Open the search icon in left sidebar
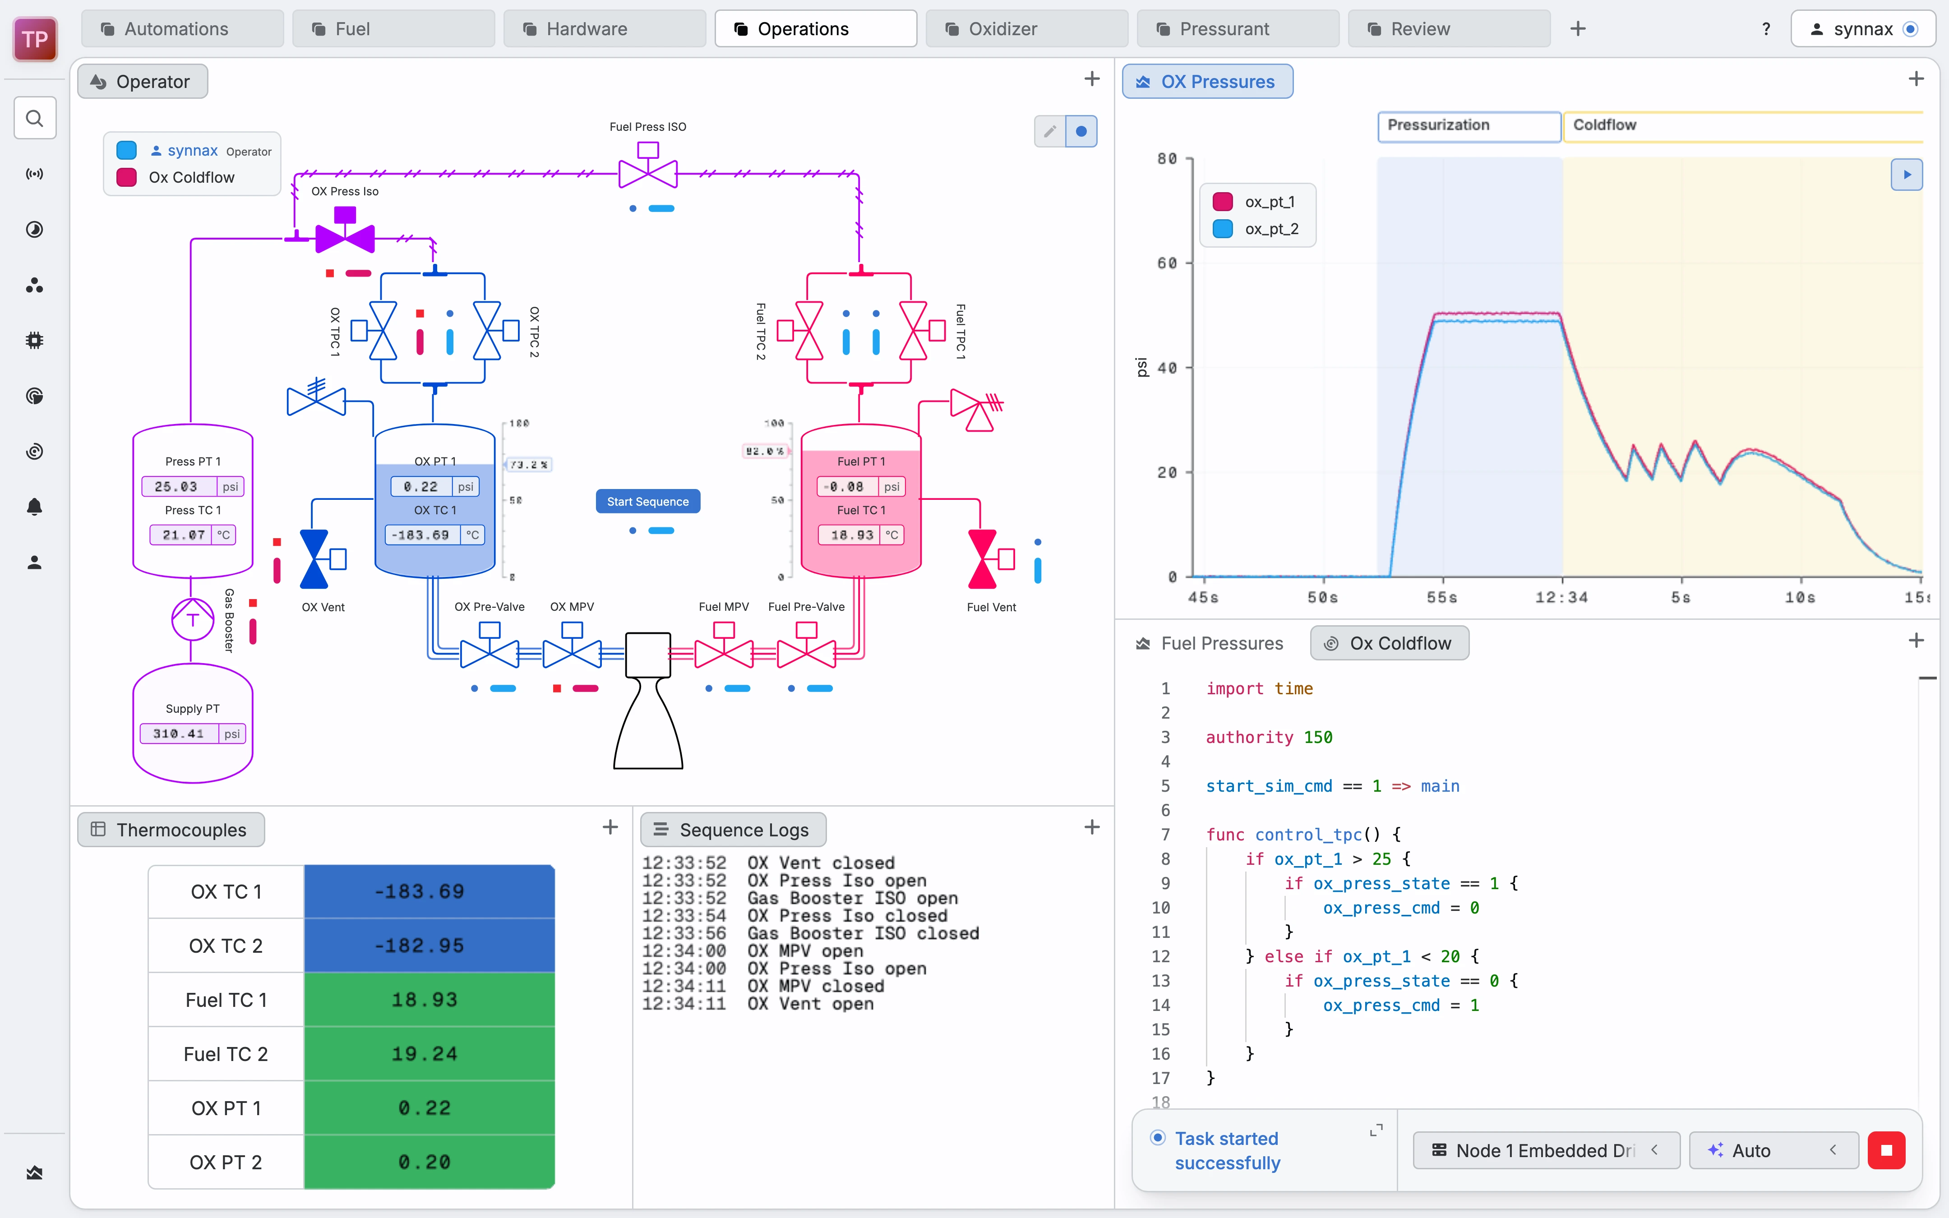Screen dimensions: 1949x1218 pyautogui.click(x=35, y=118)
